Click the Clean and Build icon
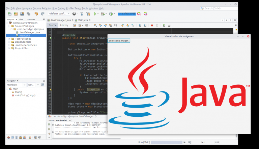This screenshot has height=149, width=259. tap(88, 14)
